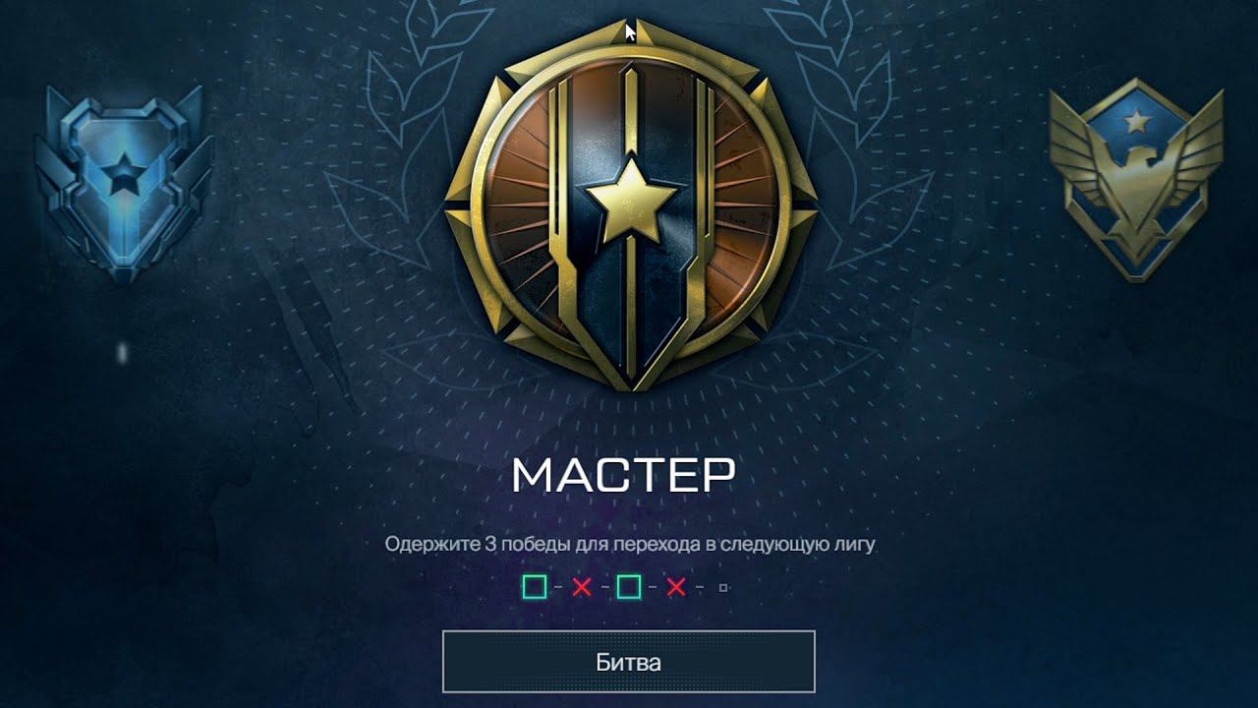Start a match with the Битва button
1258x708 pixels.
point(629,662)
